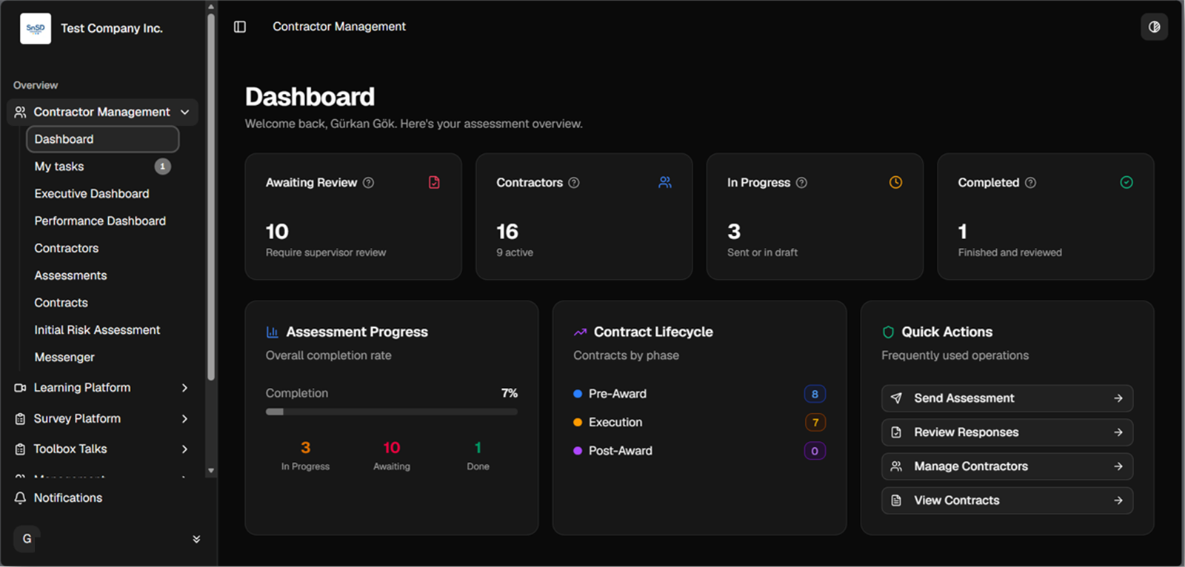Show the Awaiting Review help tooltip icon
This screenshot has height=567, width=1185.
pos(368,183)
